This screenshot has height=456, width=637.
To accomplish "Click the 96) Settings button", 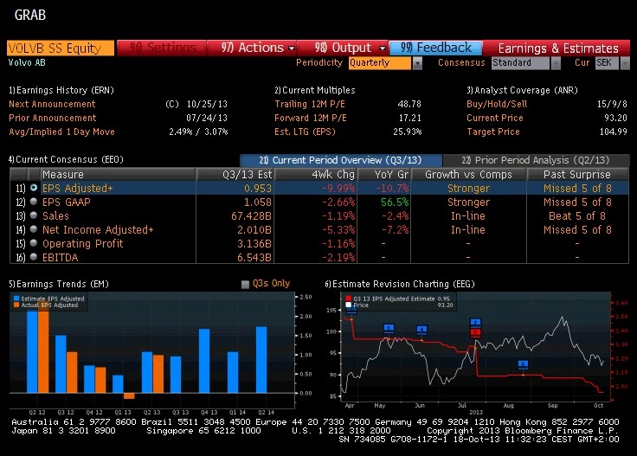I will tap(162, 48).
